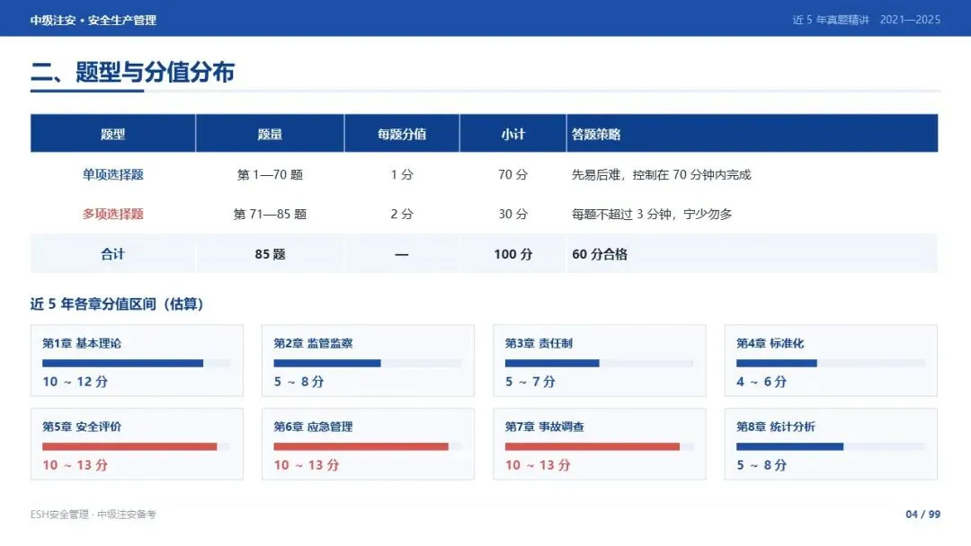Click the header text 中级注安・安全生产管理
Viewport: 971px width, 546px height.
pos(93,20)
